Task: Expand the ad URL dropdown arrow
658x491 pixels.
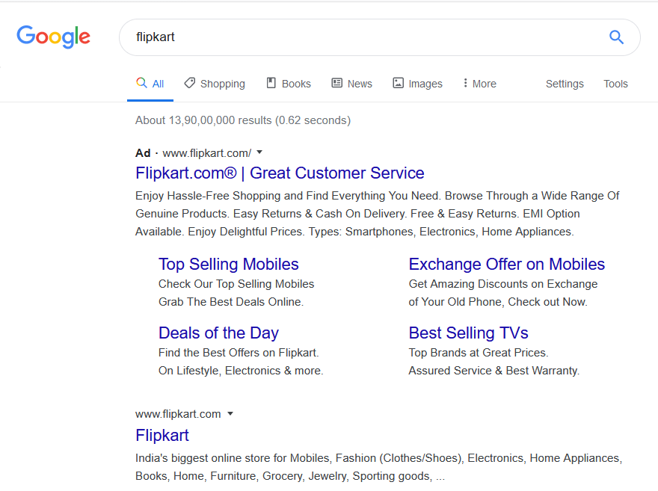Action: tap(259, 152)
